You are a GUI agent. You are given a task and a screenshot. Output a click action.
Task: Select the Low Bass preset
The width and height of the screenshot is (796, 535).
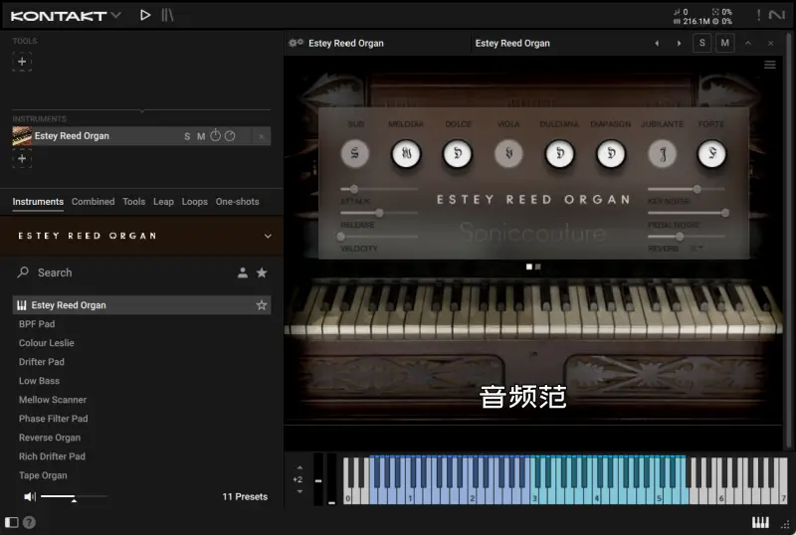[x=39, y=381]
